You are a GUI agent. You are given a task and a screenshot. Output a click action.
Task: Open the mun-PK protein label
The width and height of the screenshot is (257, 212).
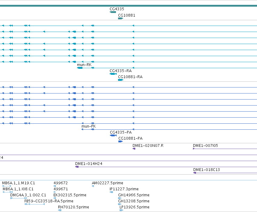[89, 126]
